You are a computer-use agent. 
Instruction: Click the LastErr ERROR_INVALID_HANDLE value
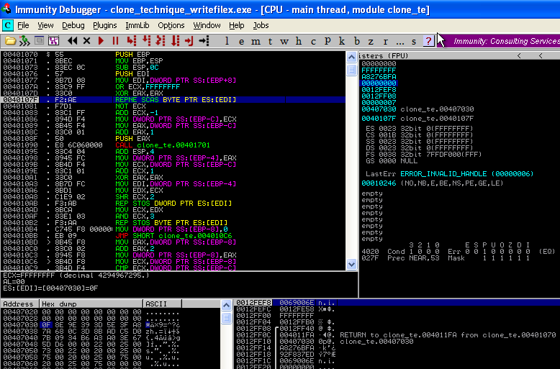pyautogui.click(x=466, y=174)
